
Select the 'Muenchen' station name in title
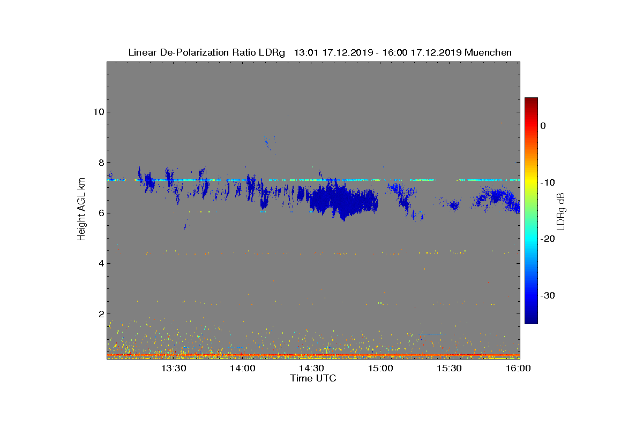(x=488, y=52)
